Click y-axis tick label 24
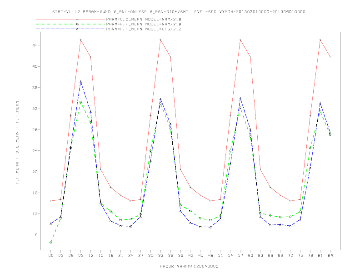Screen dimensions: 360x278 [x=35, y=151]
